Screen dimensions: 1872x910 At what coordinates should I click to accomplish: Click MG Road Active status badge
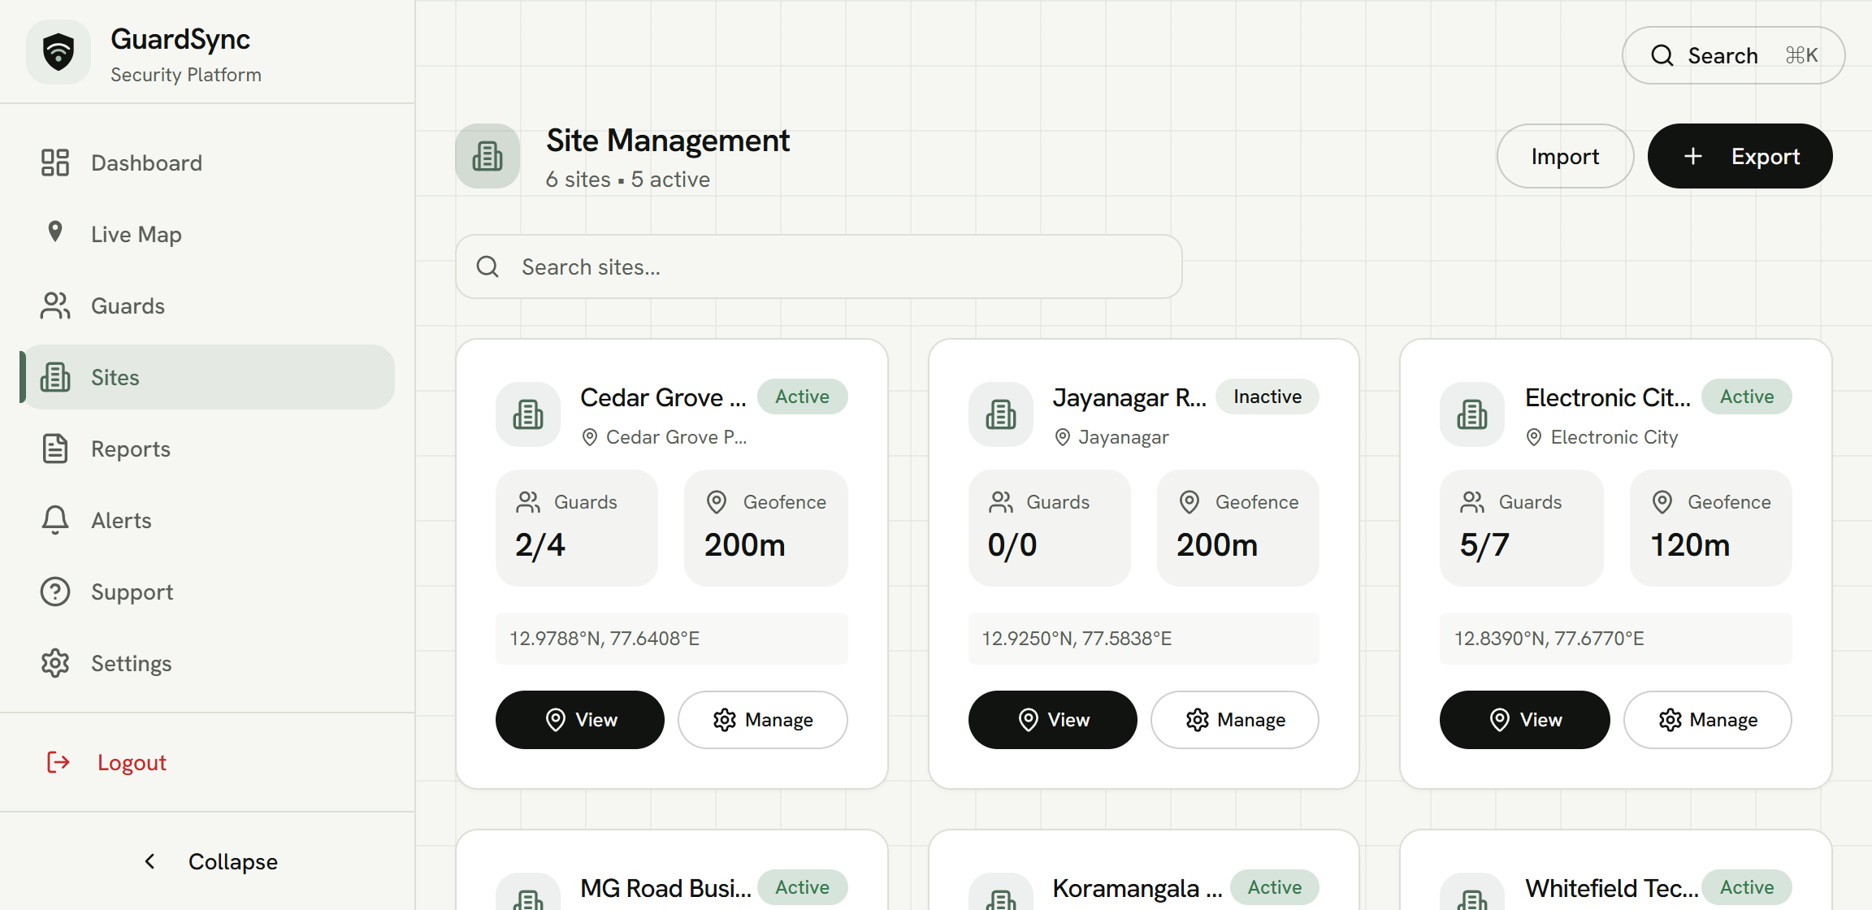coord(802,887)
